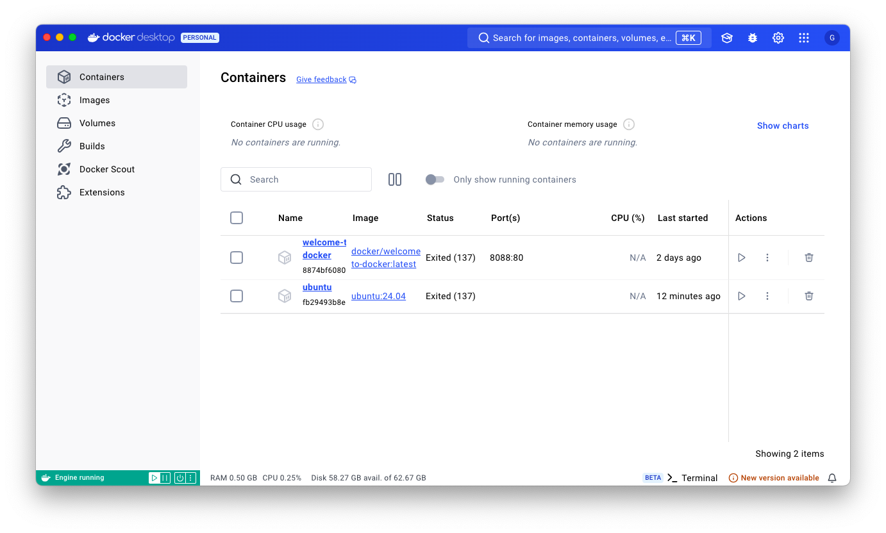
Task: Click 'Showing 2 items' text
Action: pos(790,454)
